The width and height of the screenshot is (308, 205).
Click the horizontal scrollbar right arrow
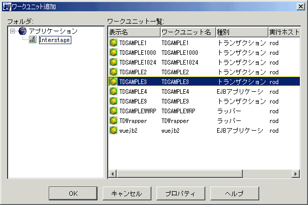click(296, 174)
